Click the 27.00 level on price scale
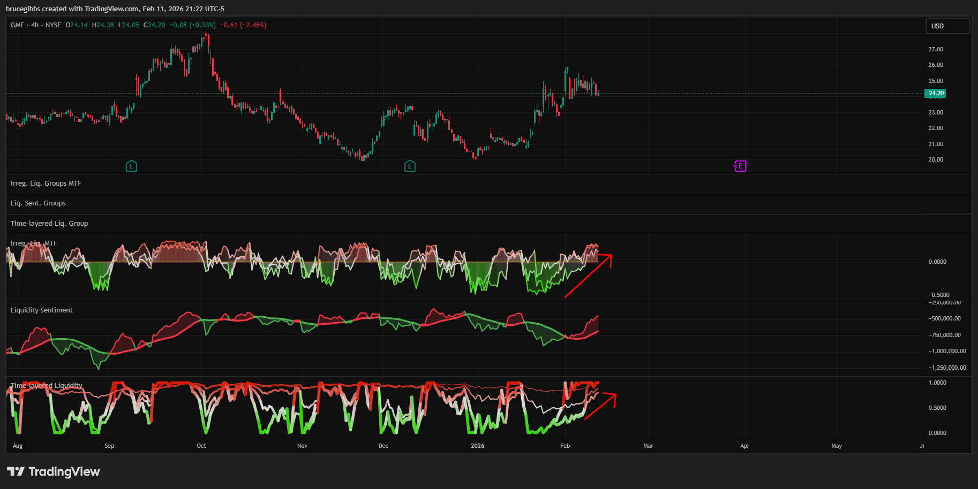978x489 pixels. [x=936, y=49]
